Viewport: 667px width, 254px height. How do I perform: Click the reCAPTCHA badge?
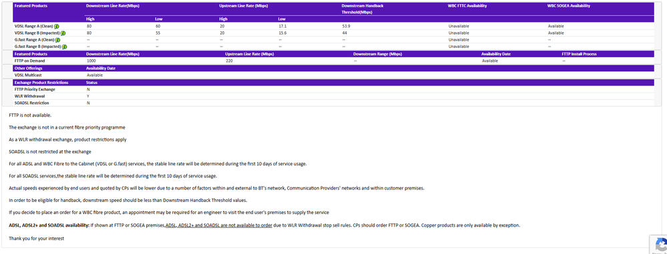[659, 244]
